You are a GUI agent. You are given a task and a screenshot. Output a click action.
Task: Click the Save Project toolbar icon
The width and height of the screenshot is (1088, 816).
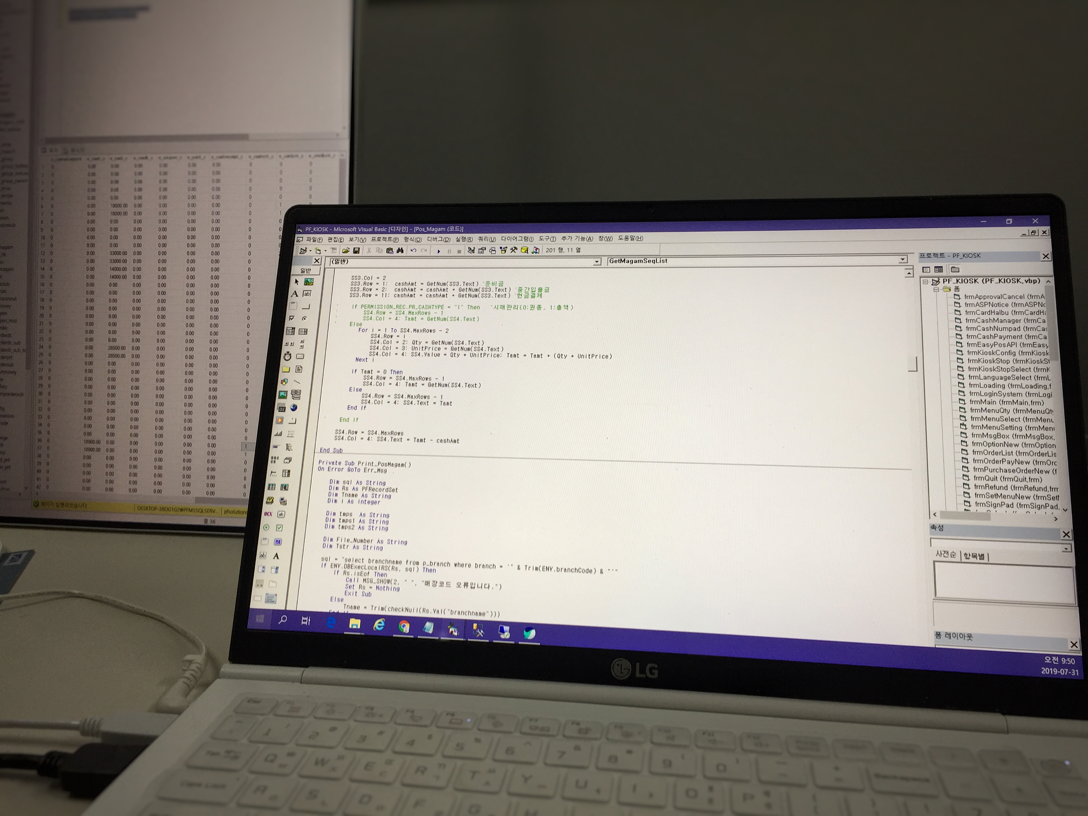(356, 251)
